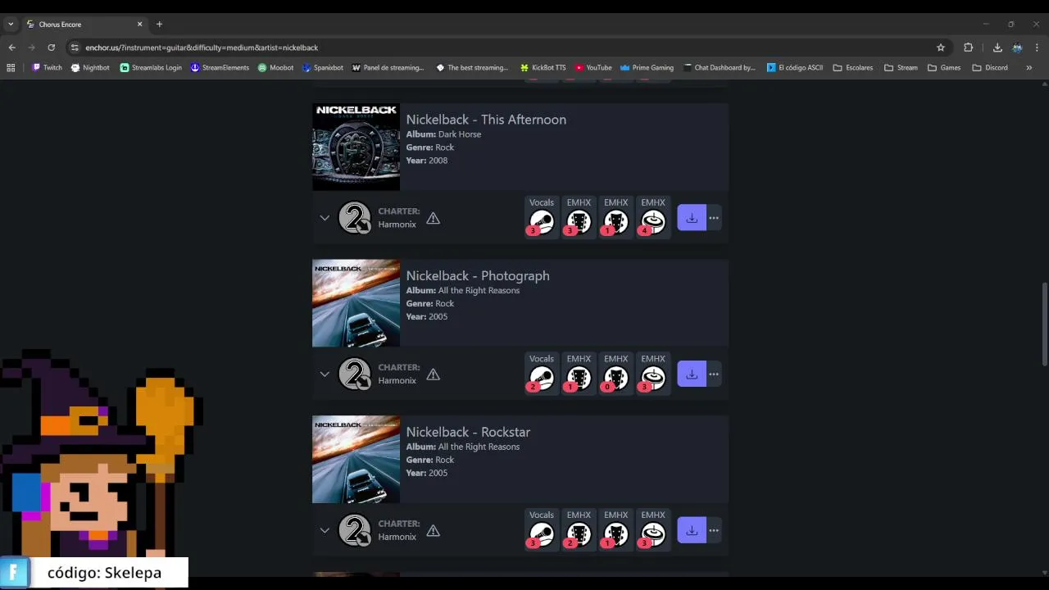This screenshot has height=590, width=1049.
Task: Open the Discord bookmarks folder
Action: tap(990, 68)
